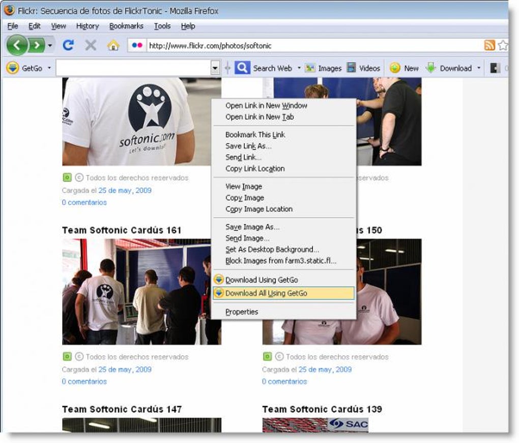The height and width of the screenshot is (443, 519).
Task: Go to the Home page icon
Action: (113, 45)
